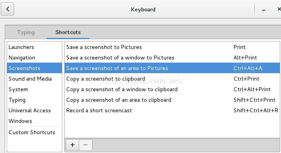Click the Alt+Print shortcut binding
This screenshot has height=153, width=281.
pyautogui.click(x=245, y=58)
